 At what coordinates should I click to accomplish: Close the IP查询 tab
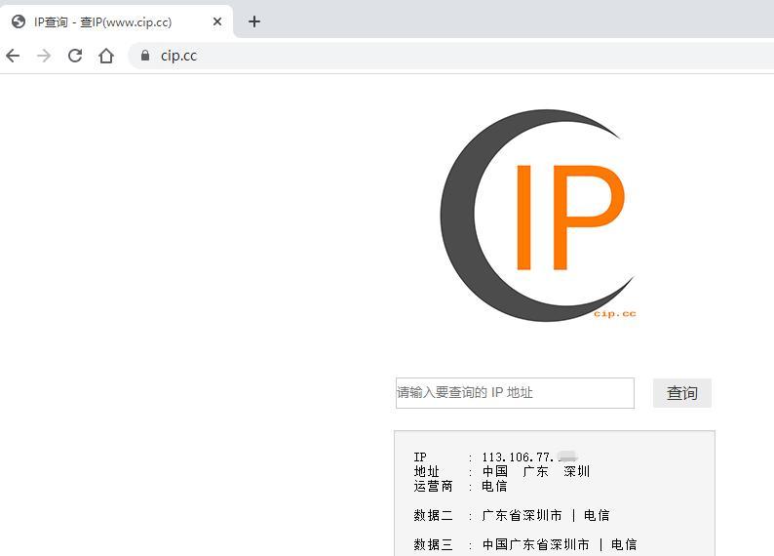(x=217, y=21)
